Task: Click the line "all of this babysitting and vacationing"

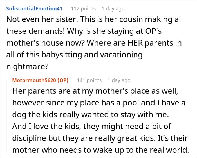Action: [x=74, y=55]
